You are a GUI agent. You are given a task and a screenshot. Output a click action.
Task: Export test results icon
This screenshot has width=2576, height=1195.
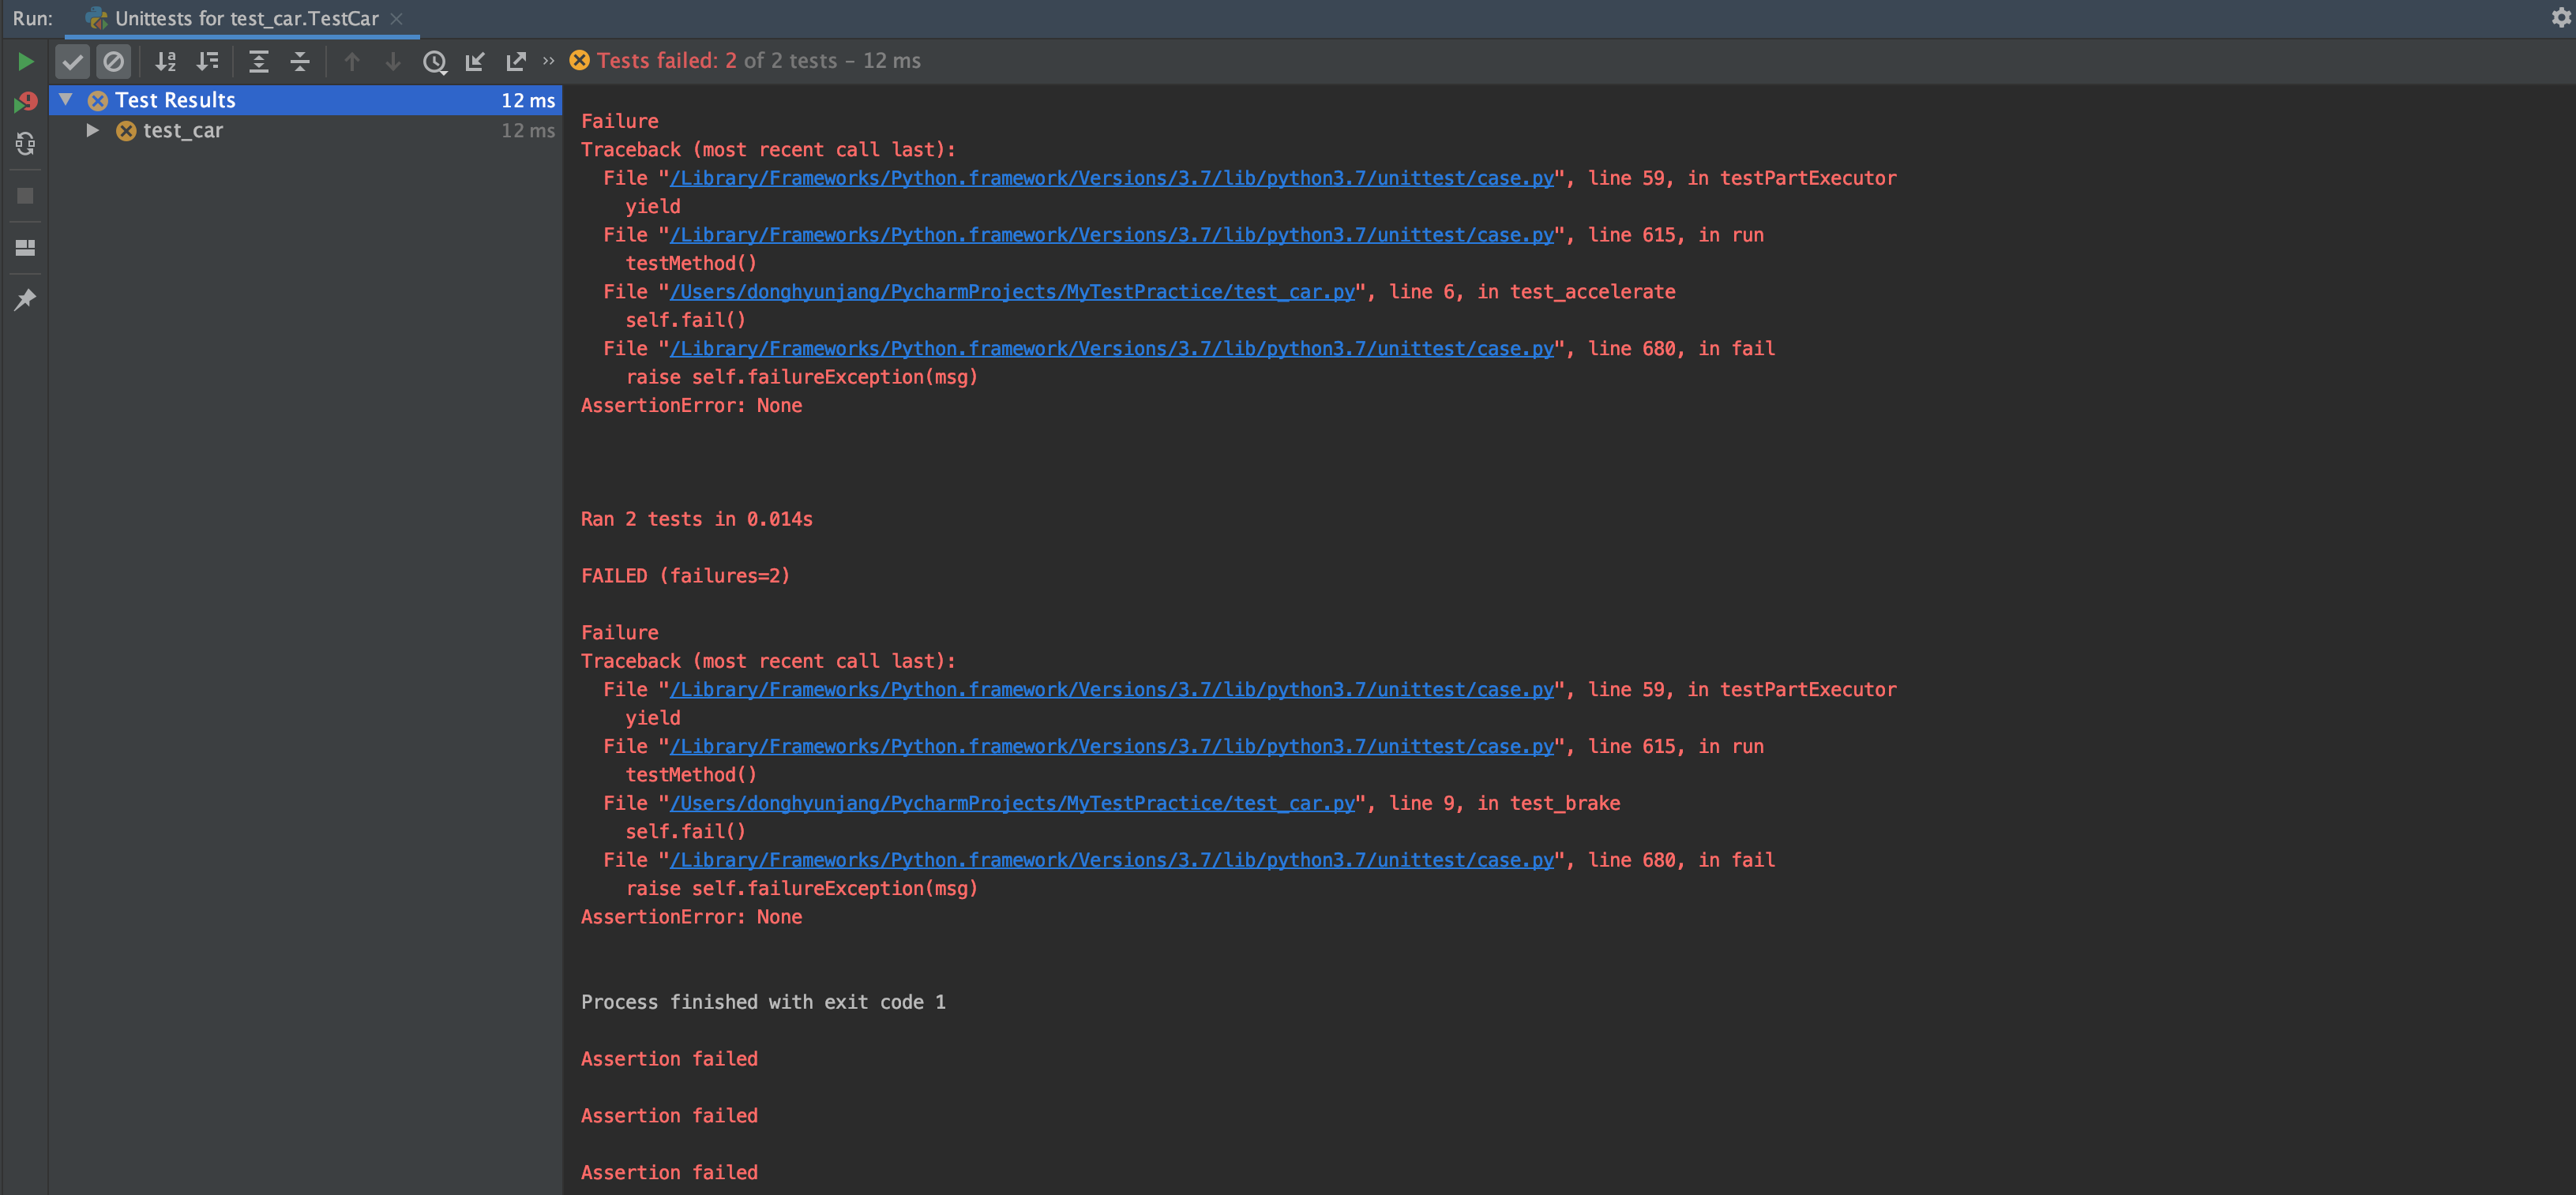516,62
